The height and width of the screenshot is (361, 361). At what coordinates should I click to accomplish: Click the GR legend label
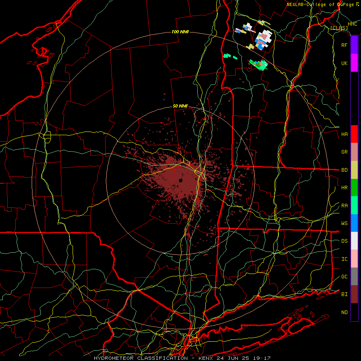pos(344,152)
